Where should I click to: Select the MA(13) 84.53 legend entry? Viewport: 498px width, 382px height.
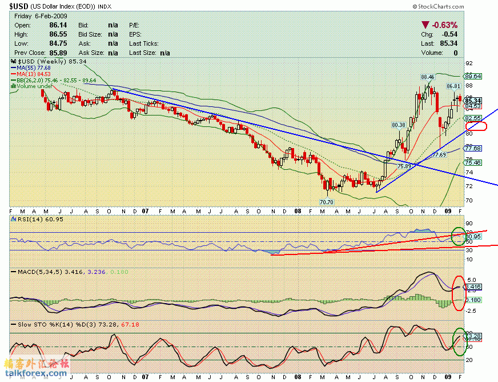click(x=31, y=74)
